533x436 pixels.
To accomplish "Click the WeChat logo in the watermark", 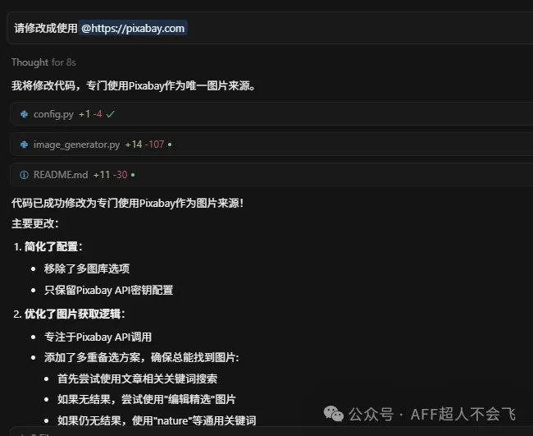I will (x=334, y=414).
